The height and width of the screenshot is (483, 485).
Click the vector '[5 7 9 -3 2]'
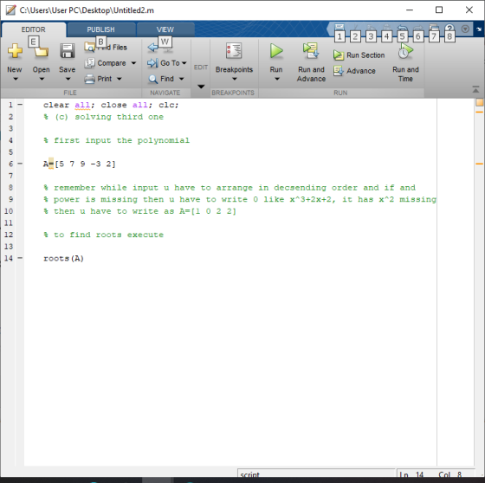tap(85, 164)
